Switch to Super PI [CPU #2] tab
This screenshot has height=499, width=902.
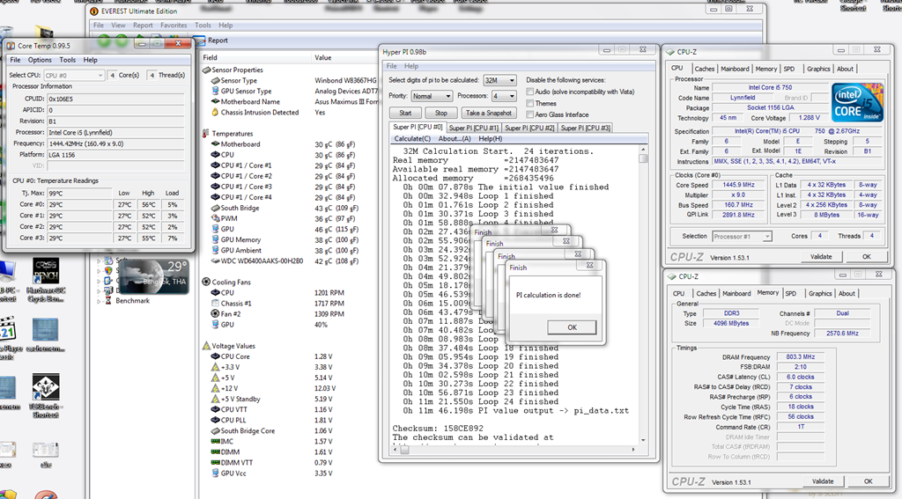(529, 128)
